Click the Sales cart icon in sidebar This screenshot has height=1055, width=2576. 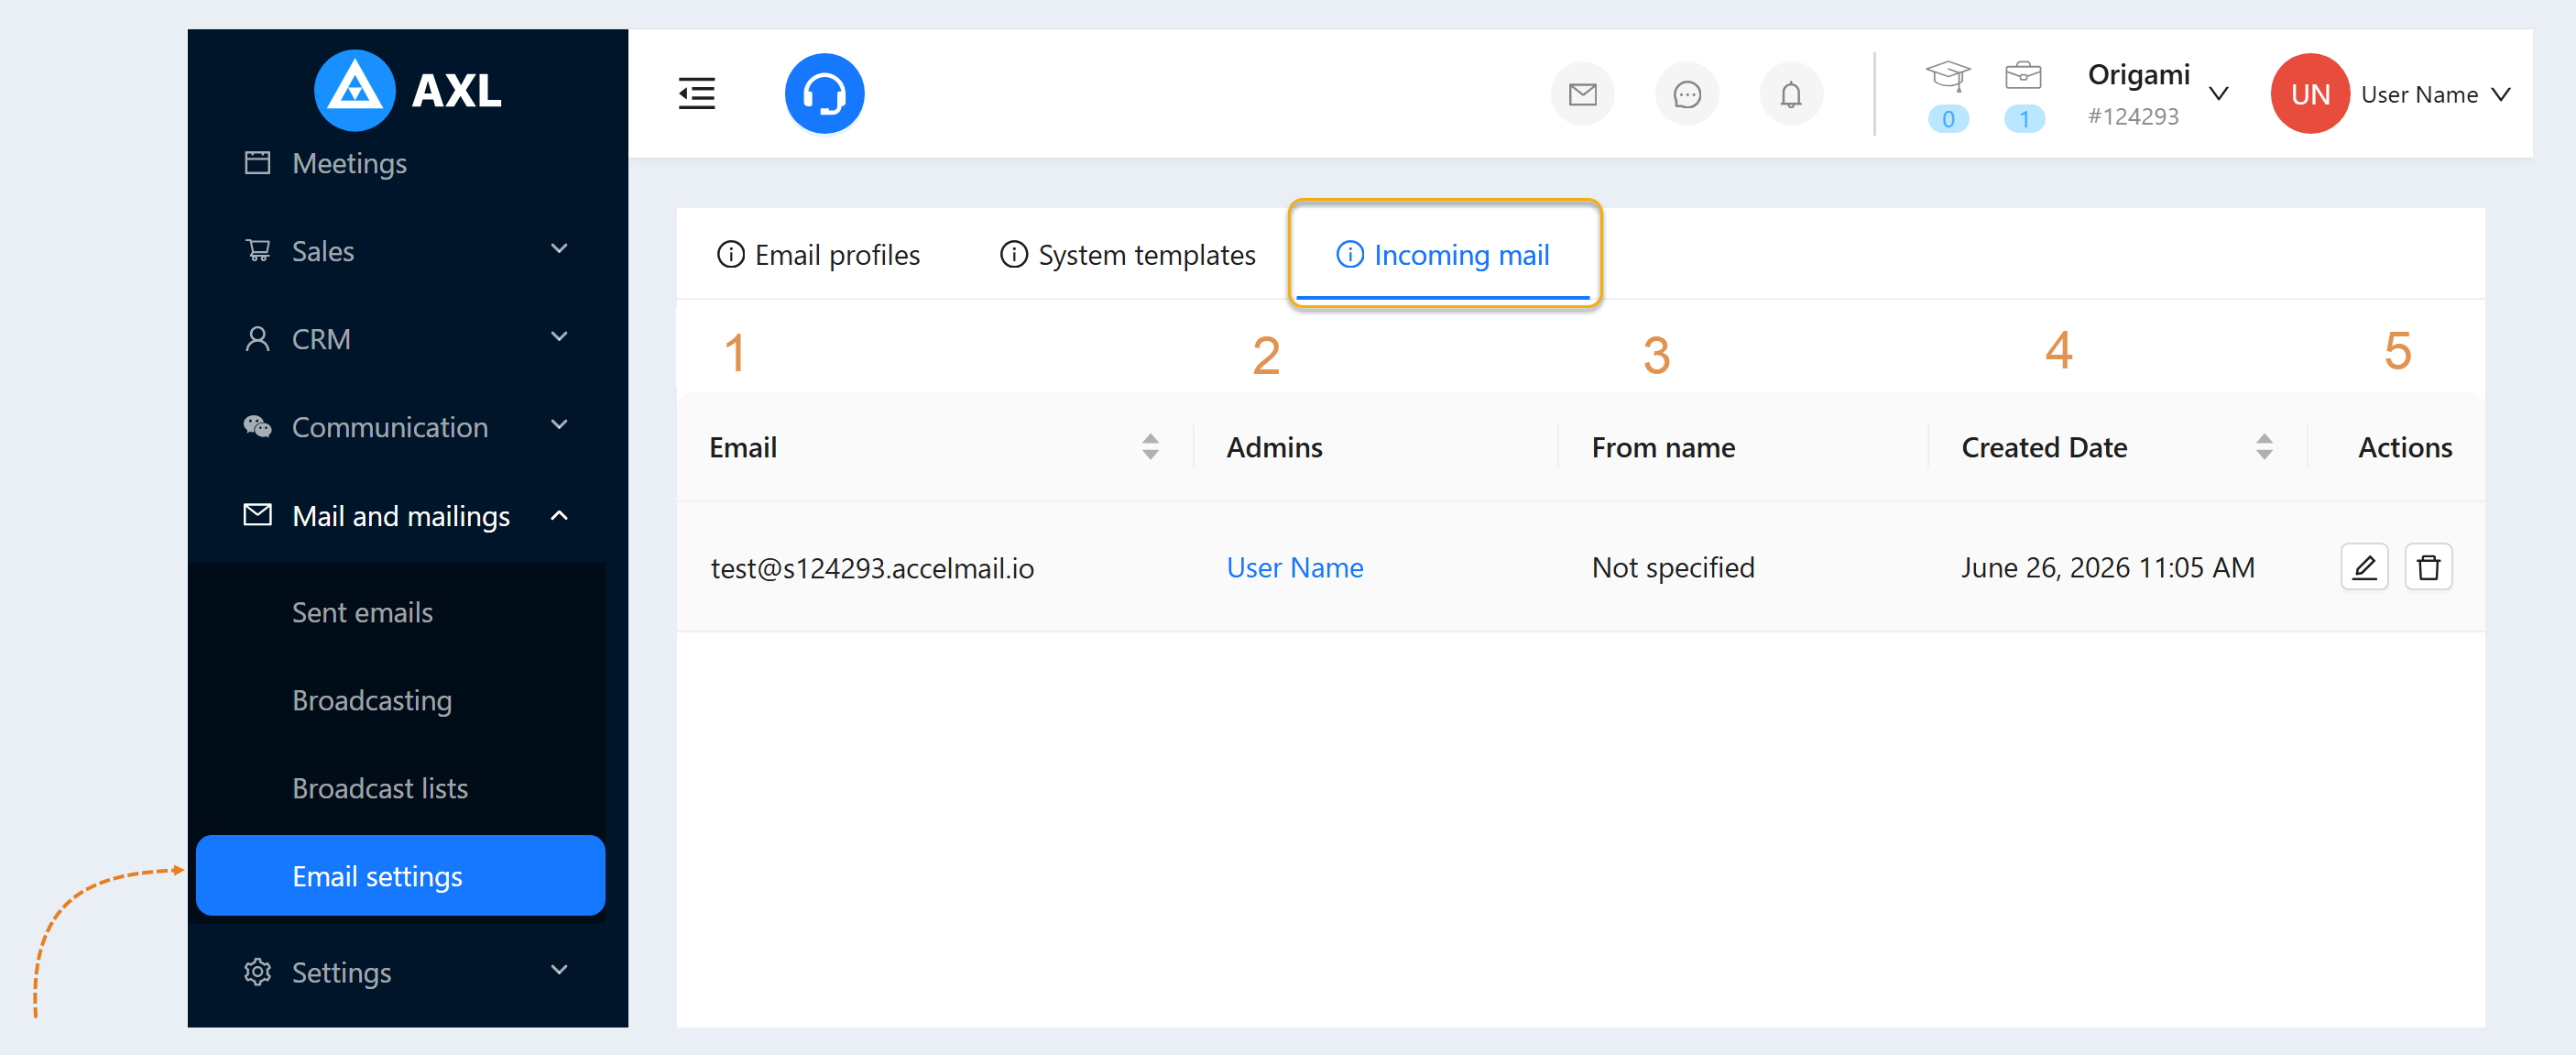point(257,250)
